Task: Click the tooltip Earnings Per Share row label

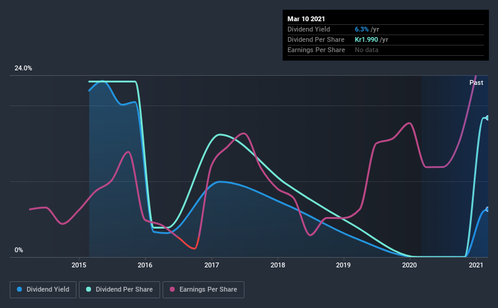Action: [316, 50]
